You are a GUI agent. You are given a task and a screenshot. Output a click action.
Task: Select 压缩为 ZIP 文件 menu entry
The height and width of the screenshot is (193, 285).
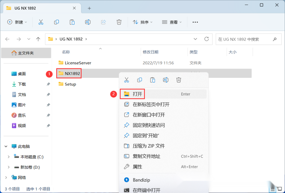click(x=148, y=146)
